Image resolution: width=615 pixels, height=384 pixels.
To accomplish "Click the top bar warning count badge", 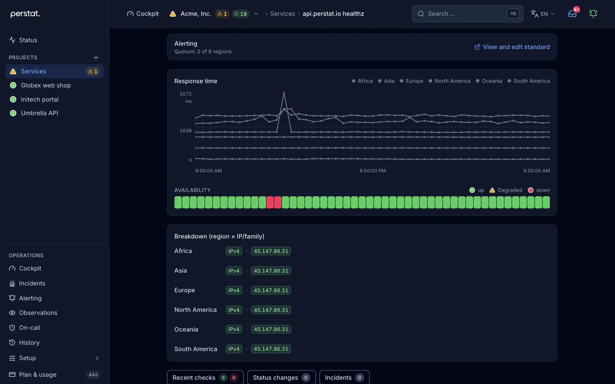I will click(222, 14).
